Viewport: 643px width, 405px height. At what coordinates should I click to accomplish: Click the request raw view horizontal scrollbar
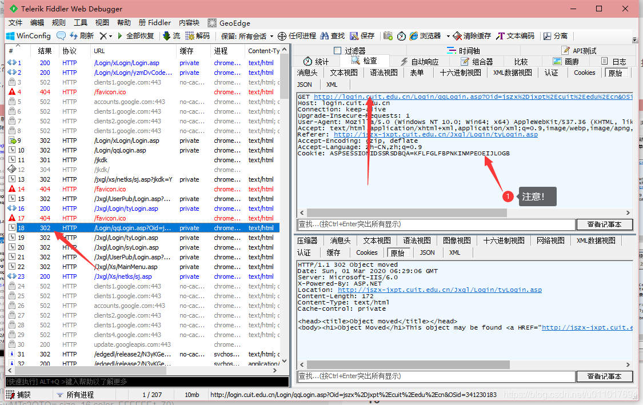click(x=407, y=212)
